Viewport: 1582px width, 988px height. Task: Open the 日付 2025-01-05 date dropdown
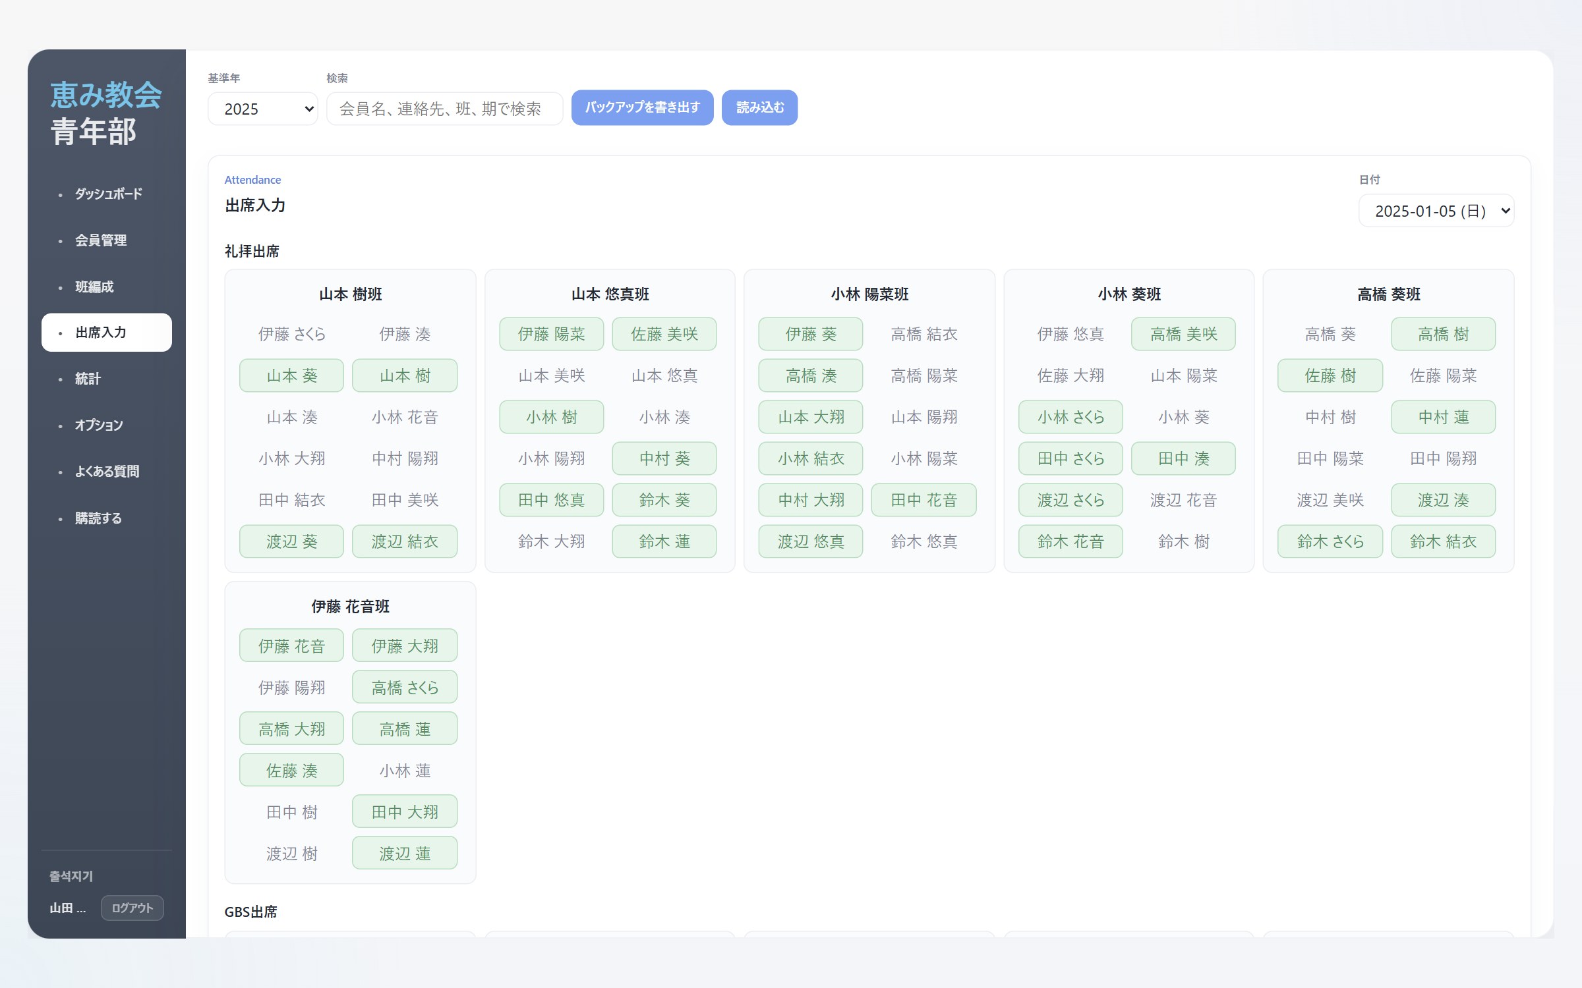click(x=1436, y=211)
